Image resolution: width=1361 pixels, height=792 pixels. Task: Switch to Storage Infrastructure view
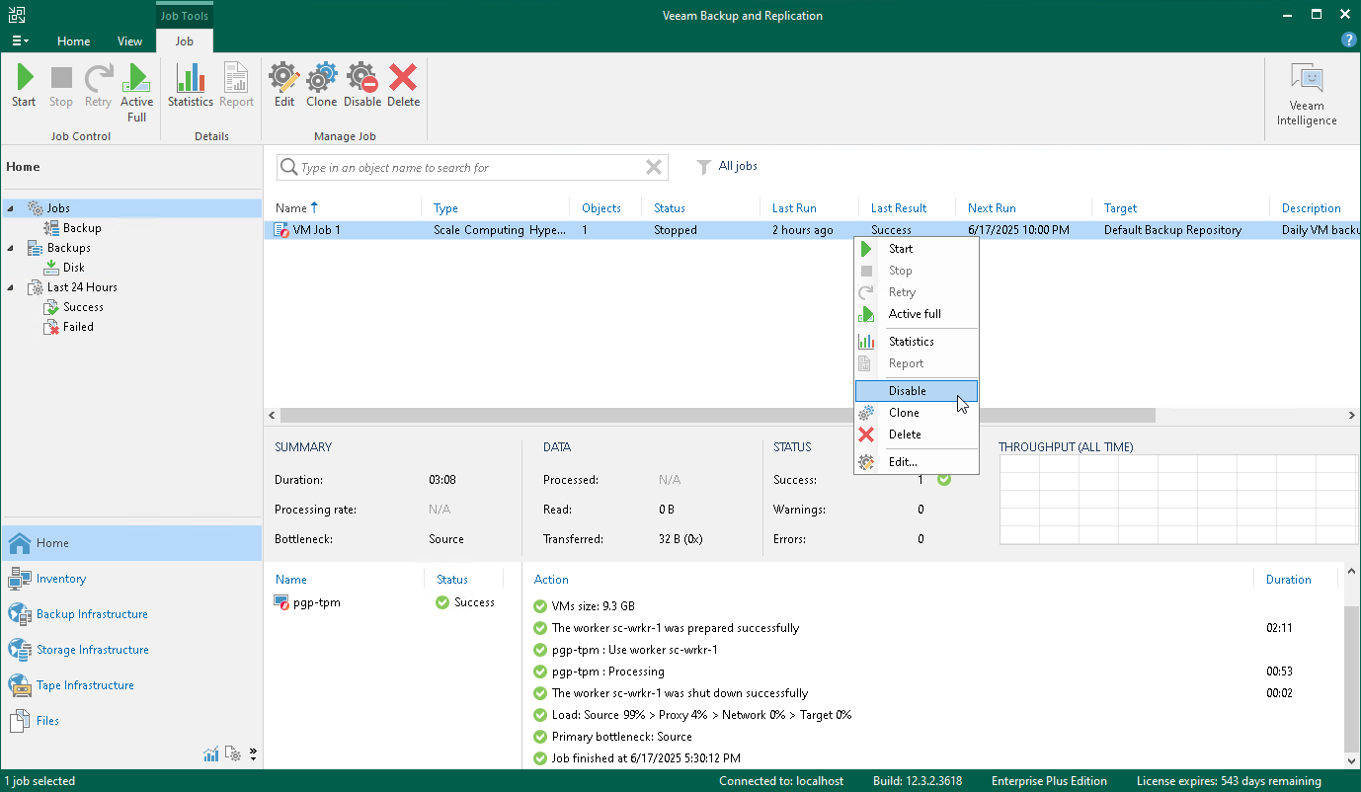pos(93,650)
